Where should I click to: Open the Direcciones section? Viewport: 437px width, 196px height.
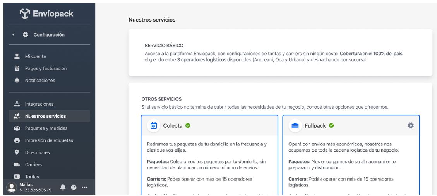(49, 152)
